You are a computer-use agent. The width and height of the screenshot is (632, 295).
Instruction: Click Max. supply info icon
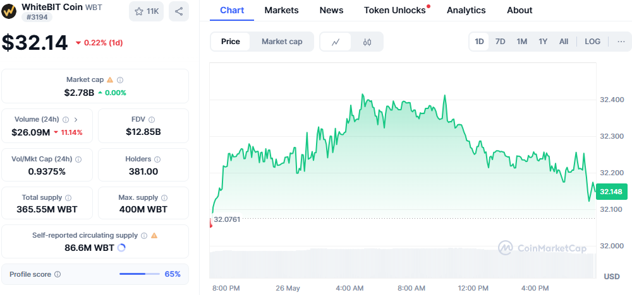point(164,198)
